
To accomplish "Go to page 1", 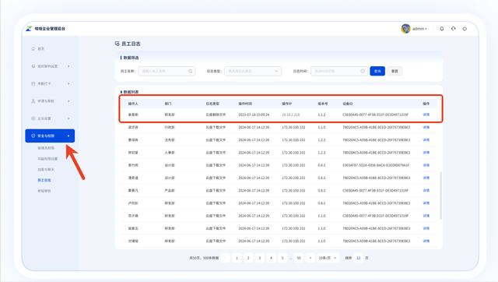I will click(237, 258).
